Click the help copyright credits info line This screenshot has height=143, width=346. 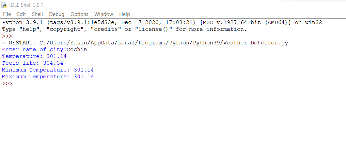[124, 29]
